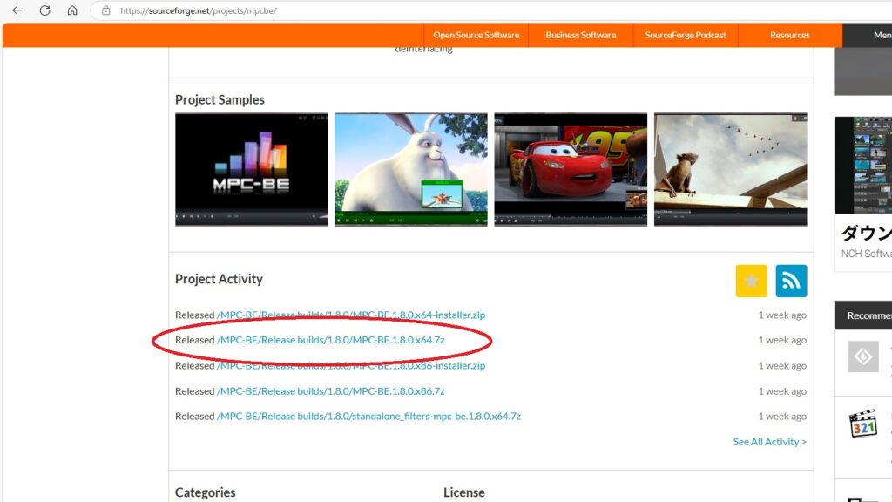This screenshot has height=502, width=892.
Task: Open the Resources menu
Action: (x=790, y=35)
